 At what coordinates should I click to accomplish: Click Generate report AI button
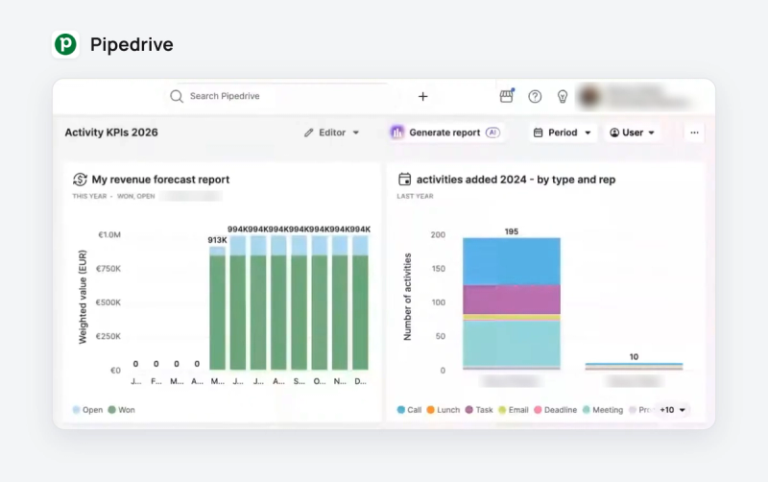point(445,133)
